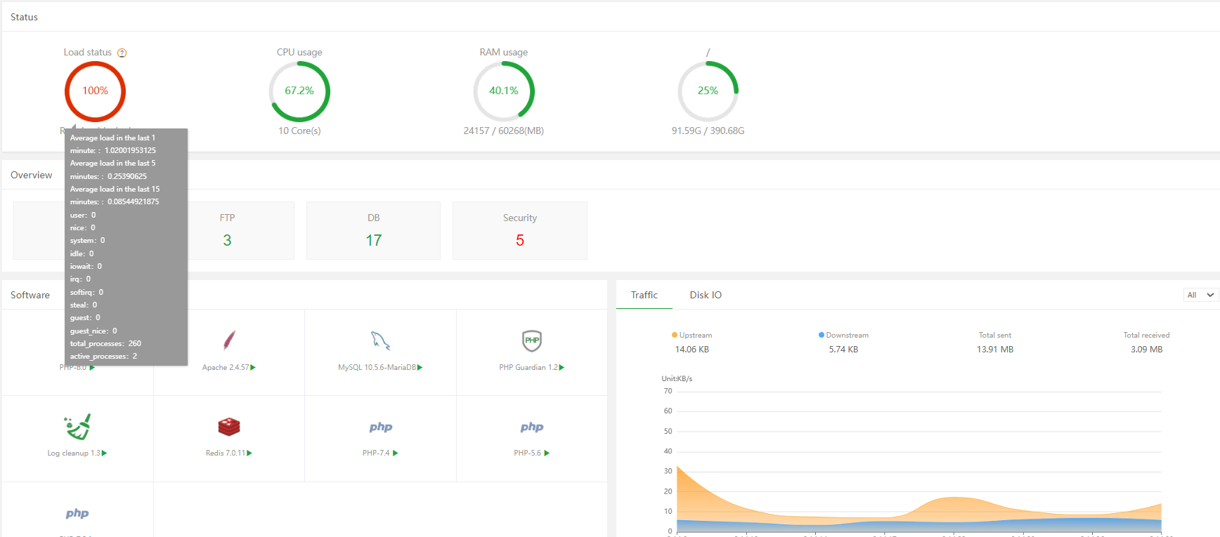Open the PHP Guardian shield icon

click(532, 340)
